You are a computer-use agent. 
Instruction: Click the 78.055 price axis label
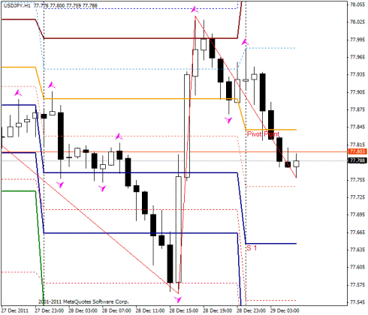pos(357,4)
